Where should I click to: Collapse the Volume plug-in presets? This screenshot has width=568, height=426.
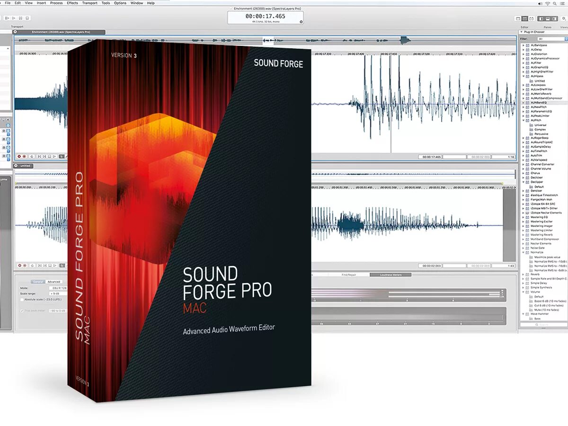point(523,292)
